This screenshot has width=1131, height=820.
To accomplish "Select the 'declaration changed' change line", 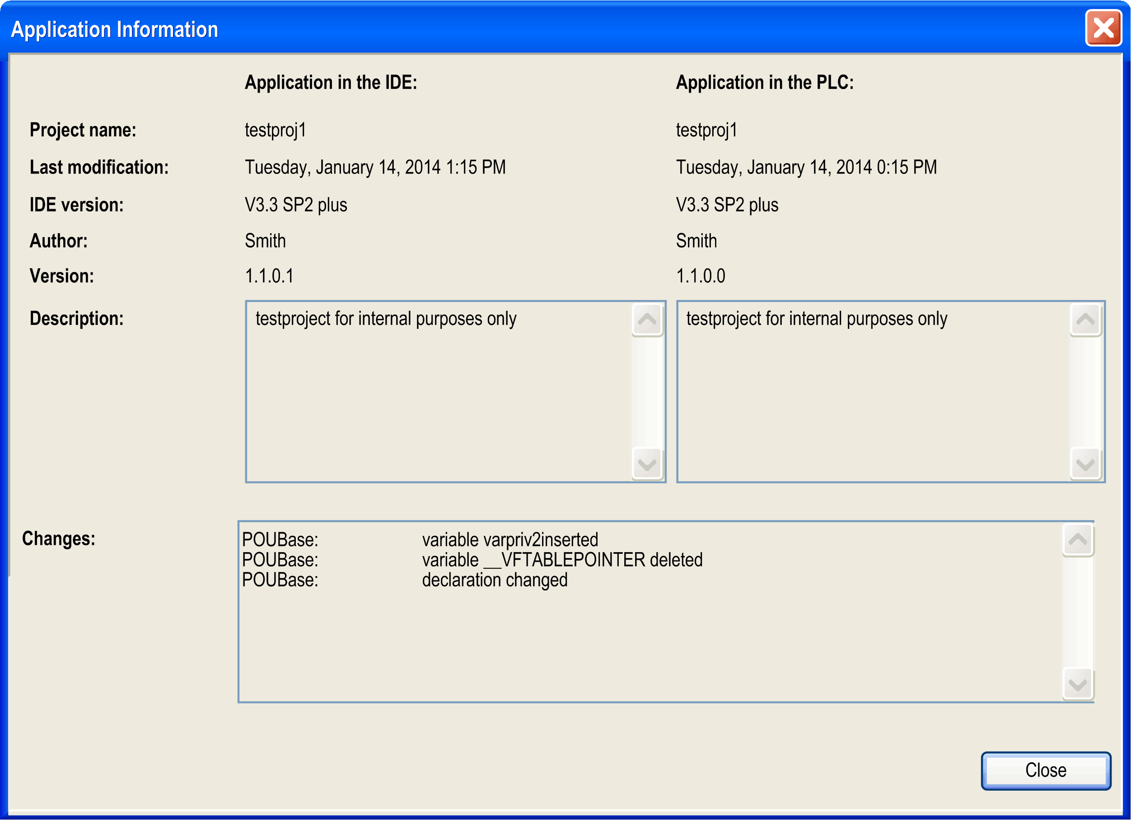I will pos(494,580).
